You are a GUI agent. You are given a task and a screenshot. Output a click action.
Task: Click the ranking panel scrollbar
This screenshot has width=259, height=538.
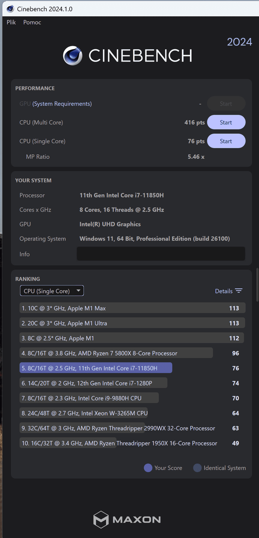[x=257, y=285]
